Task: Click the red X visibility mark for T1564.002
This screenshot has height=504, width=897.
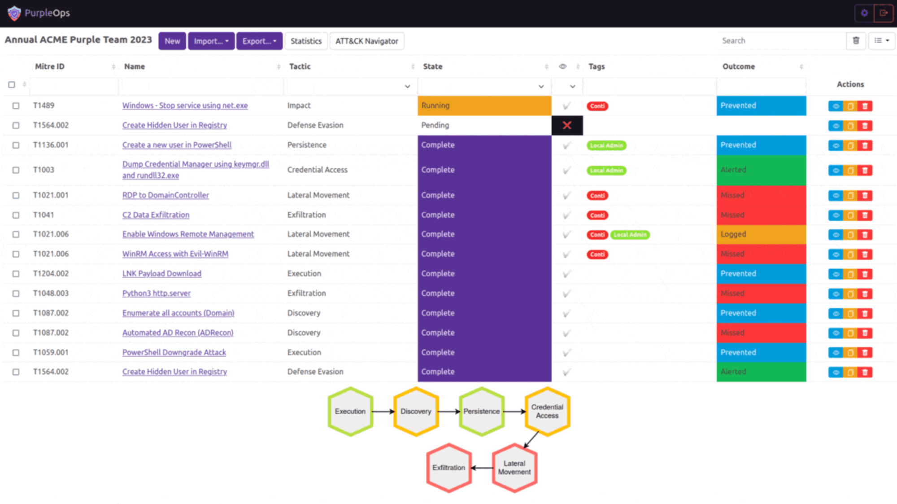Action: pyautogui.click(x=567, y=126)
